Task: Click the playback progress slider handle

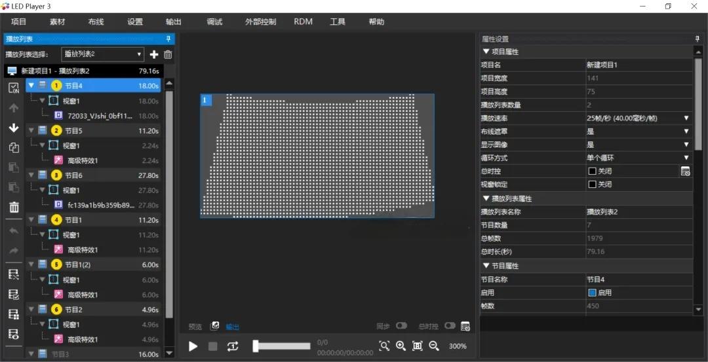Action: tap(255, 346)
